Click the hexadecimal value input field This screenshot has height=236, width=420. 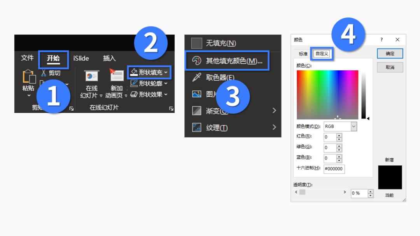[x=334, y=169]
